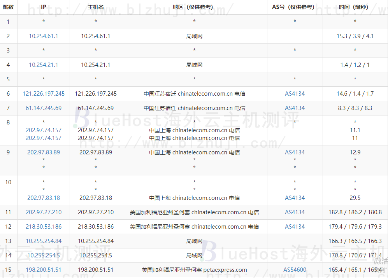The image size is (388, 278).
Task: Select region text in hop 12 row
Action: tap(194, 226)
